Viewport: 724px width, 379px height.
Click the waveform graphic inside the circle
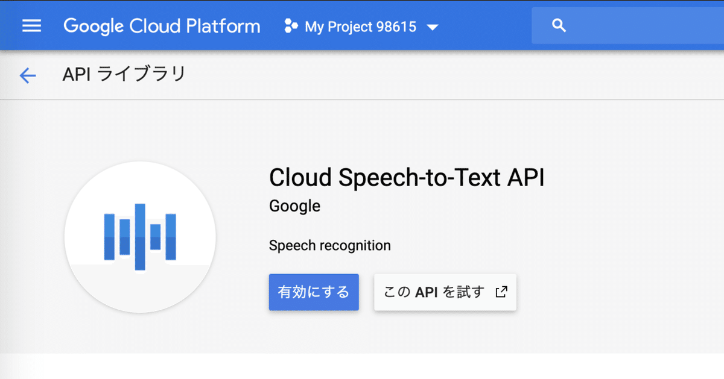tap(140, 237)
